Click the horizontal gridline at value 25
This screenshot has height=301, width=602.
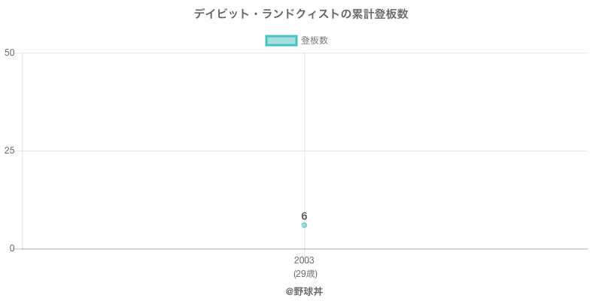pyautogui.click(x=451, y=150)
